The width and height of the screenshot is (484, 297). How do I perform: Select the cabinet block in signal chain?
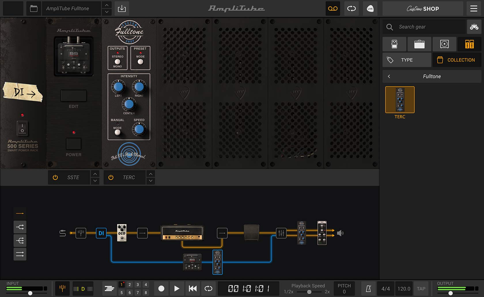tap(252, 233)
